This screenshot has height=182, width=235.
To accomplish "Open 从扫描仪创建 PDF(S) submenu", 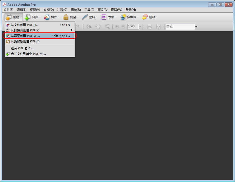I will (x=40, y=30).
